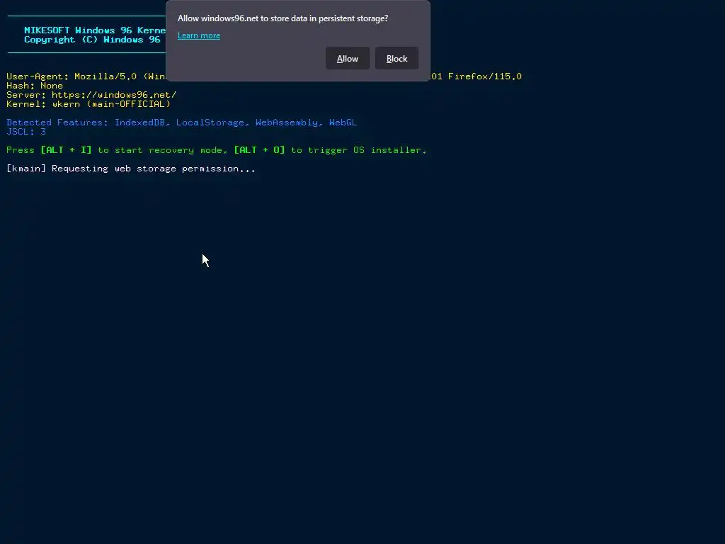The width and height of the screenshot is (725, 544).
Task: Click the 'Kernel: wkern (main-OFFICIAL)' line
Action: [x=89, y=104]
